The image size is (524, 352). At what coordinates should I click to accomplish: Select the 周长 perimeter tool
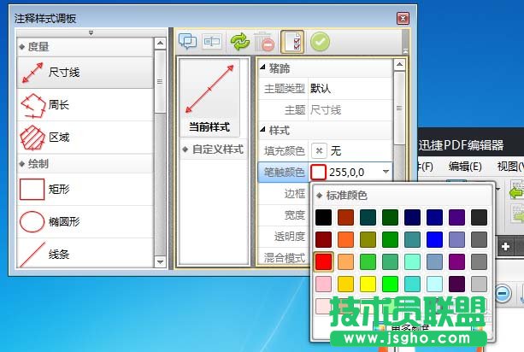point(85,105)
